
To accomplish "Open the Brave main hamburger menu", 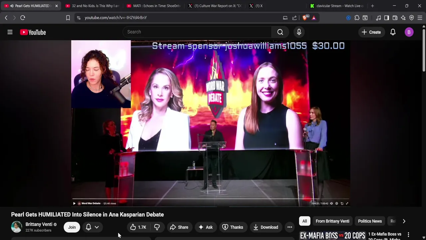I will [x=420, y=18].
